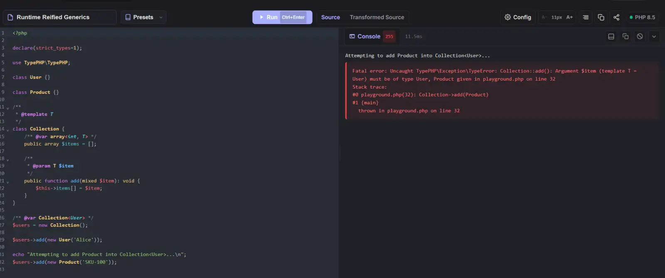
Task: Click '#0 playground.php(32)' stack trace line
Action: pos(420,95)
